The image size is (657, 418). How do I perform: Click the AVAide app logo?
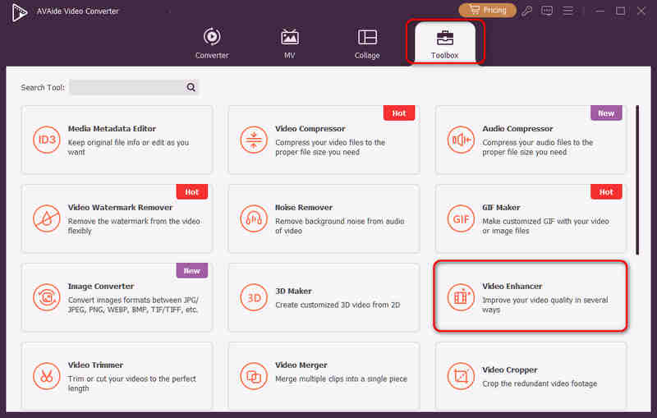[x=19, y=12]
